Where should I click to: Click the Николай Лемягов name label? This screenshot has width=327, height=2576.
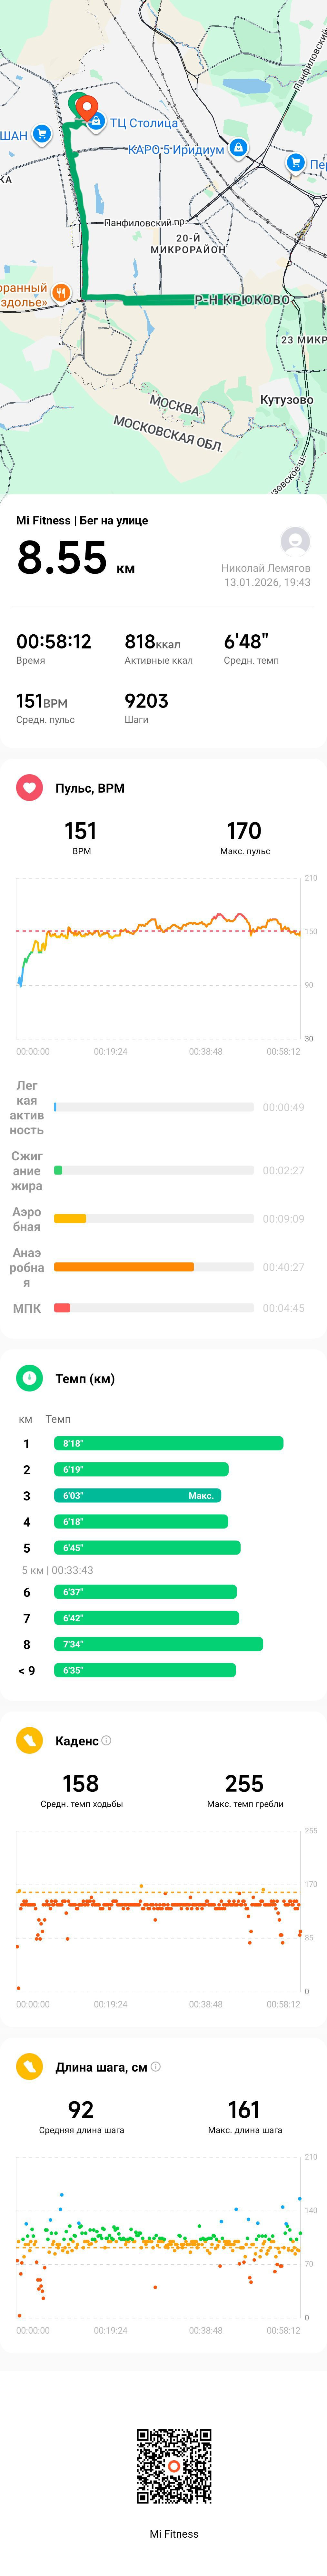click(x=266, y=568)
